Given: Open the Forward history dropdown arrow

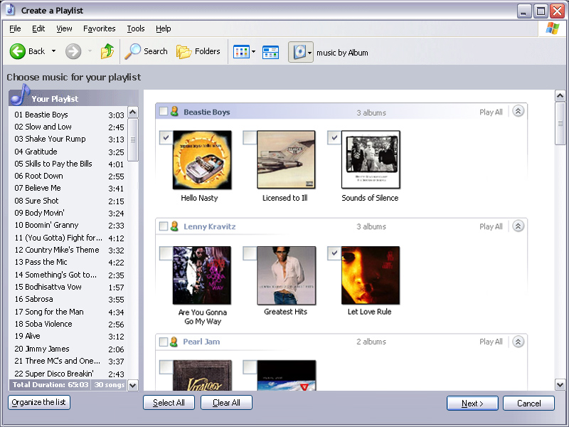Looking at the screenshot, I should [90, 51].
